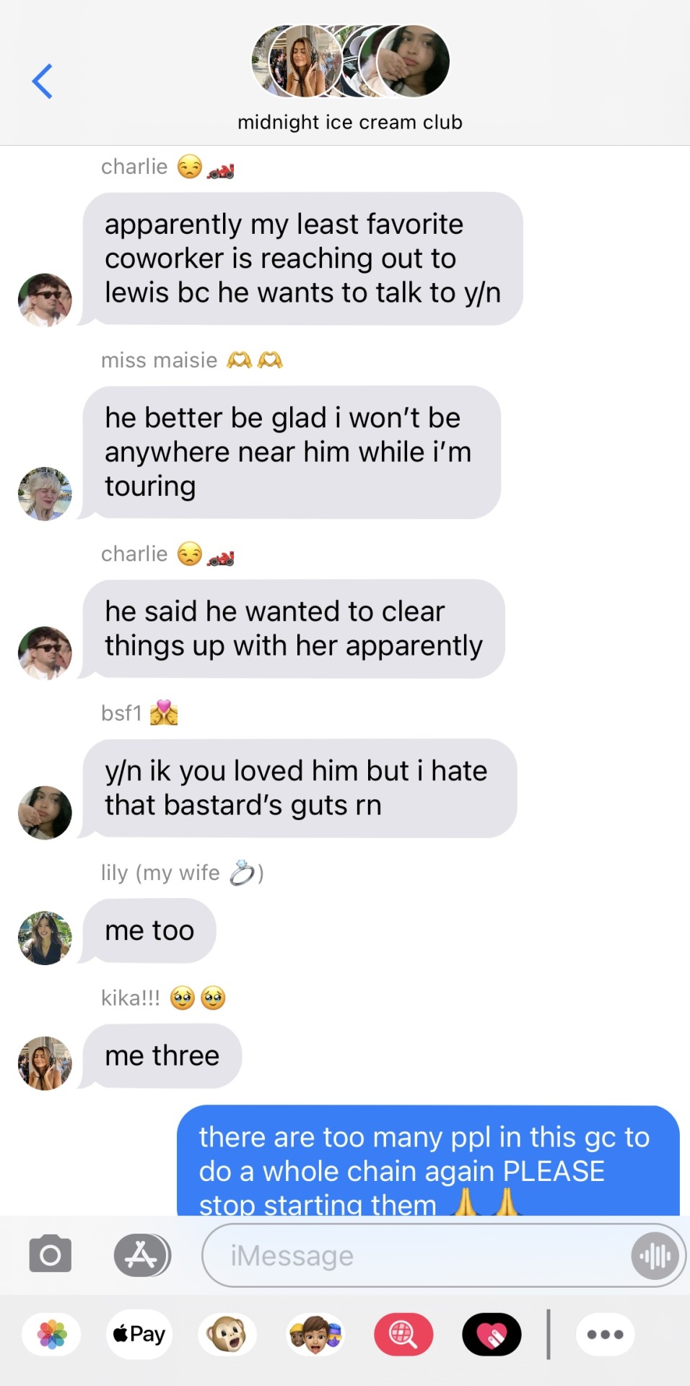Open Apple Pay in app strip
The height and width of the screenshot is (1386, 690).
140,1334
